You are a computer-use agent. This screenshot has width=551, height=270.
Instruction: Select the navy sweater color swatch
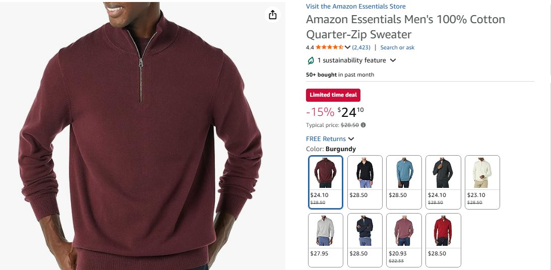[x=364, y=240]
